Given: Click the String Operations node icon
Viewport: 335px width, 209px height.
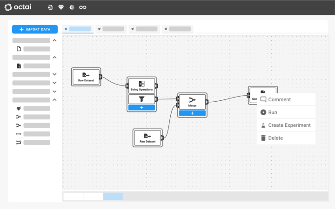Looking at the screenshot, I should coord(142,84).
